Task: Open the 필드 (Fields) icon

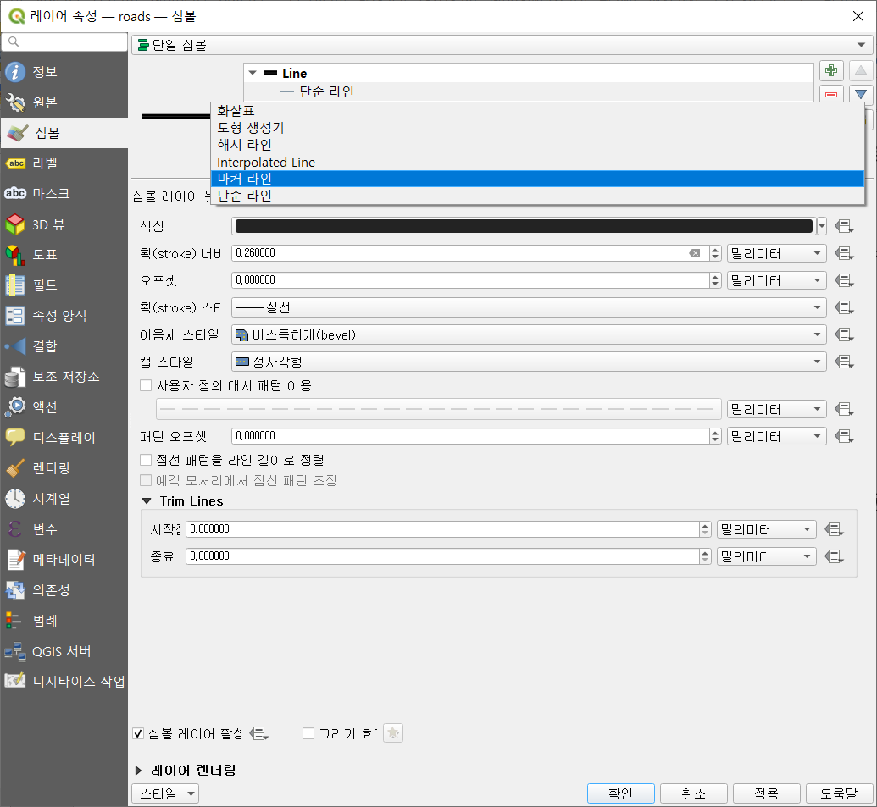Action: (x=15, y=285)
